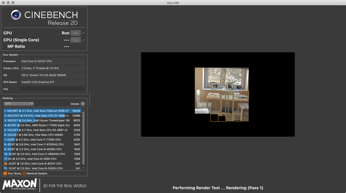The image size is (346, 193).
Task: Toggle the CPU (Single Core) checkmark
Action: click(x=83, y=40)
